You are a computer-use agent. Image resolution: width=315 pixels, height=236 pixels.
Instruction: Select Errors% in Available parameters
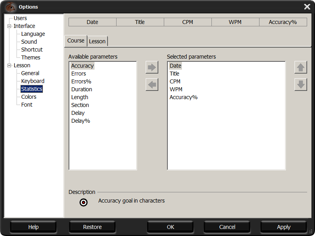click(x=81, y=81)
